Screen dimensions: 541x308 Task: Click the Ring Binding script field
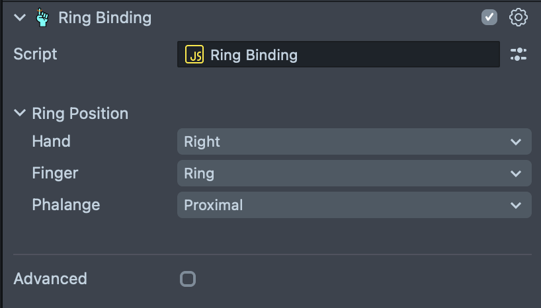pos(344,55)
